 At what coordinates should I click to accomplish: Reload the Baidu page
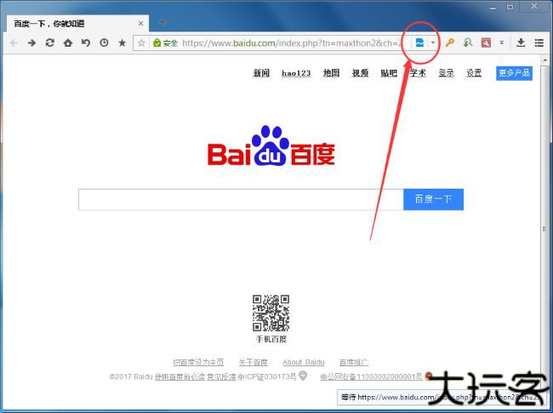point(49,43)
